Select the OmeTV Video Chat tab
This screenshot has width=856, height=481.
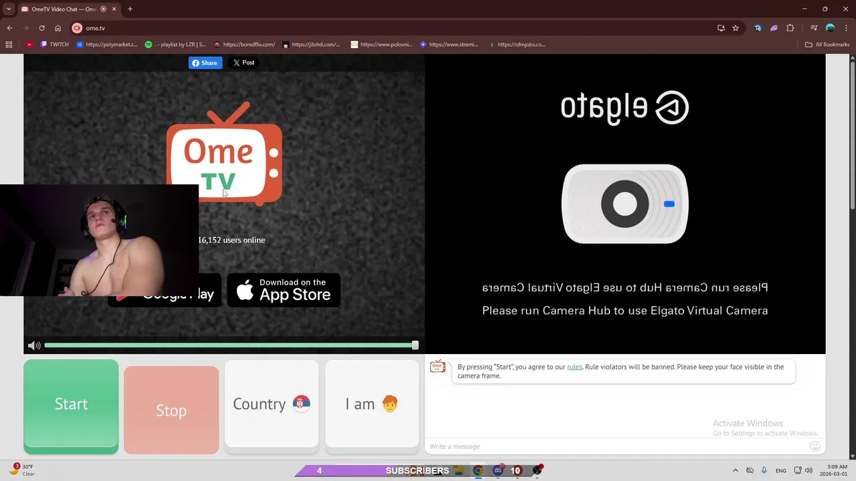[x=69, y=9]
